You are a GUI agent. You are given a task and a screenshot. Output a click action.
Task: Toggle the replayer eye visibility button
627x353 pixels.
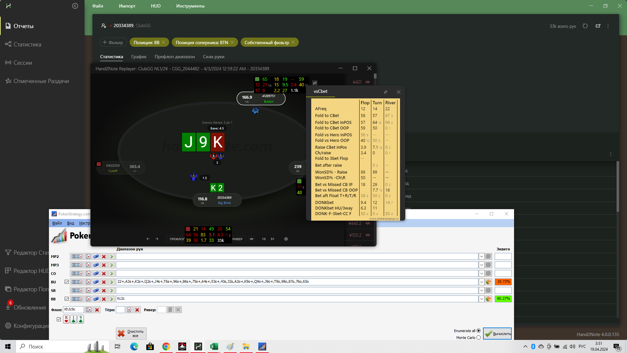tap(252, 239)
